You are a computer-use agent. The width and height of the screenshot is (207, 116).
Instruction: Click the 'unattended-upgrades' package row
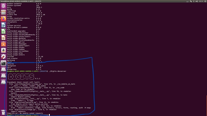(x=23, y=31)
